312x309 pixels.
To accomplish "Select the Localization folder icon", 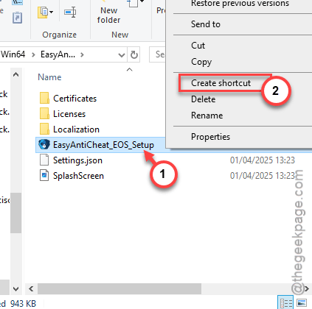I will pos(44,129).
